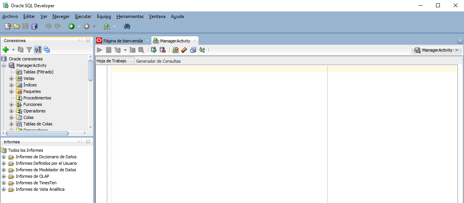Expand Informes Definidos por el Usuario
The width and height of the screenshot is (464, 203).
4,163
